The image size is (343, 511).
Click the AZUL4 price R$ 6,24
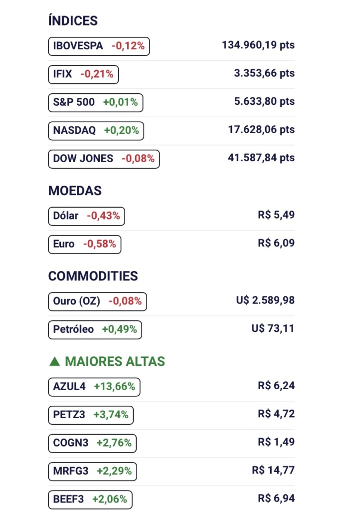point(276,386)
